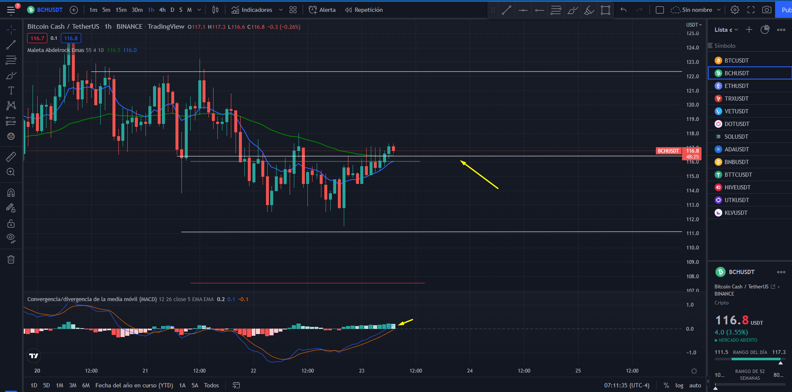Screen dimensions: 792x392
Task: Select the trend line drawing tool
Action: pos(11,45)
